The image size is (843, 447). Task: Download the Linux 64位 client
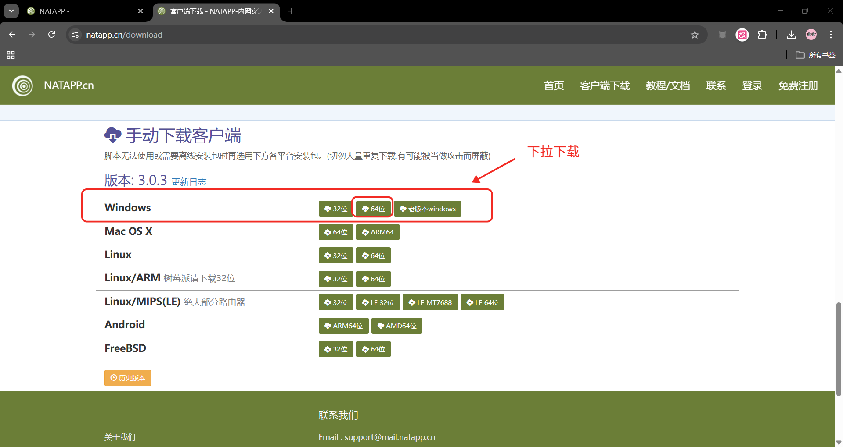pos(373,255)
